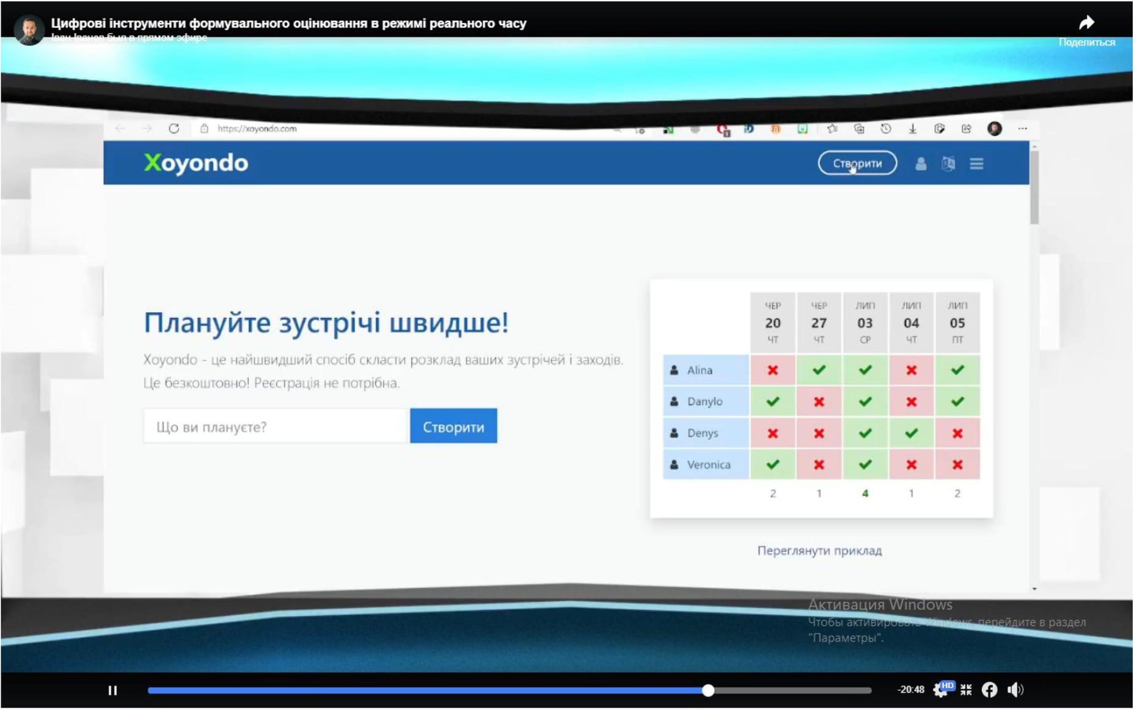Toggle Veronica's vote for 05 ЛИП
The height and width of the screenshot is (710, 1137).
tap(957, 465)
